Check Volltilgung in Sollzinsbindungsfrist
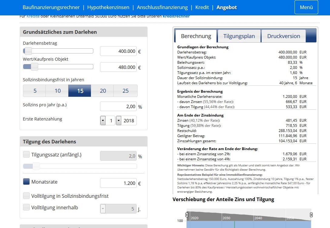The width and height of the screenshot is (330, 228). point(26,196)
